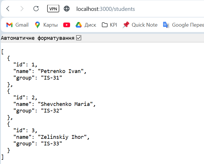The height and width of the screenshot is (164, 204).
Task: Click the "IS-33" group value
Action: pos(52,144)
